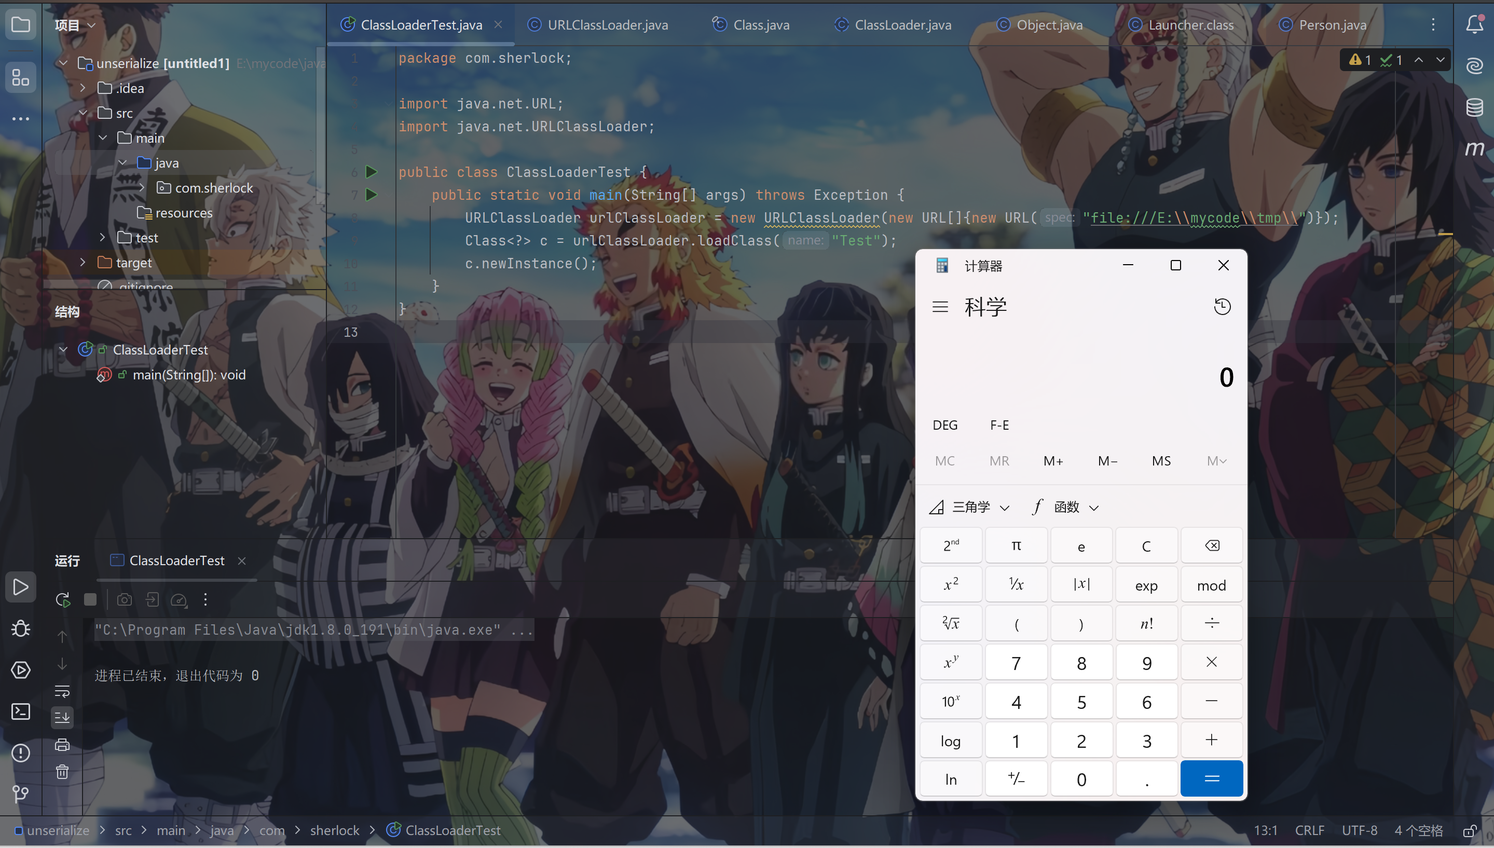Open the Maven tool window
The width and height of the screenshot is (1494, 848).
pos(1474,148)
